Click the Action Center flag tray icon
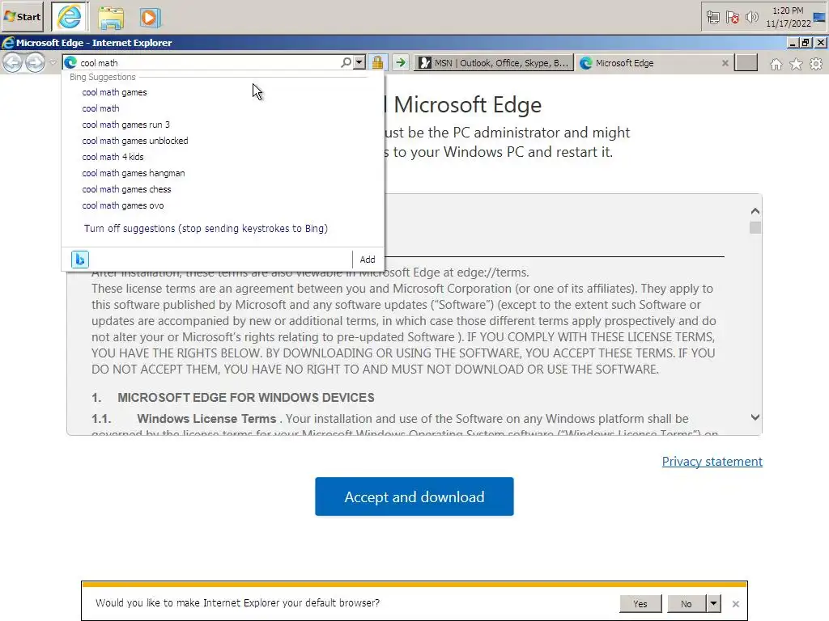 click(x=732, y=18)
